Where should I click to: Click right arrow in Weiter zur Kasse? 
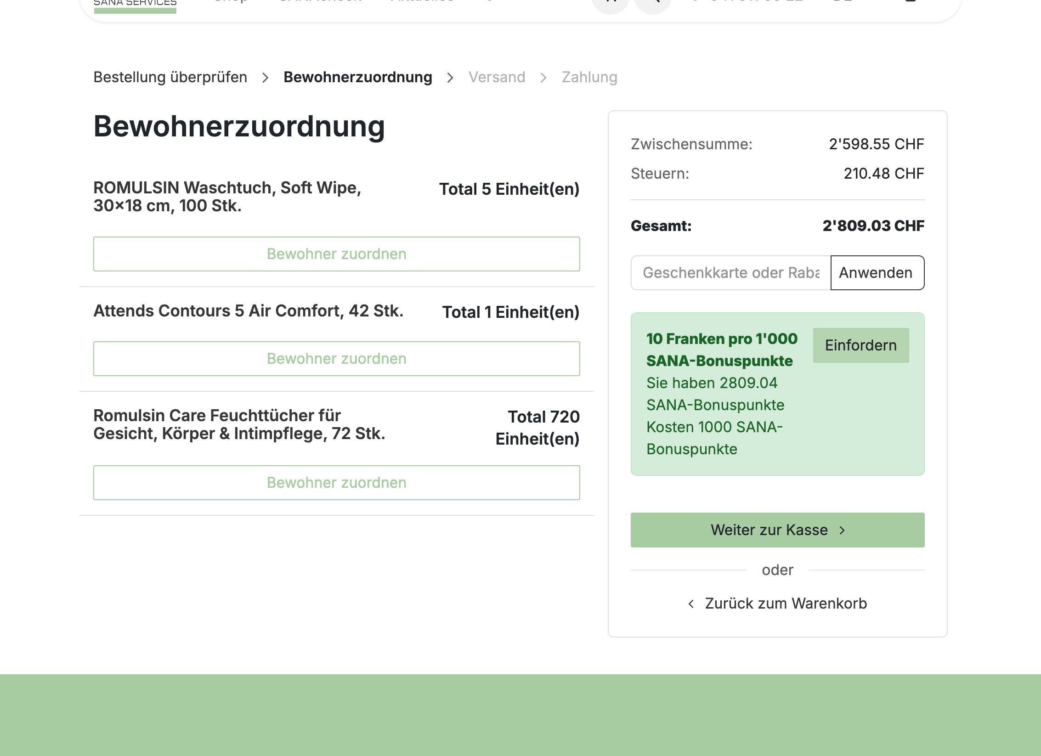pos(842,530)
